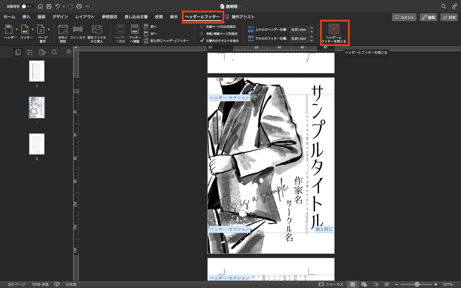The width and height of the screenshot is (461, 288).
Task: Switch to outline view icon in status bar
Action: 375,284
